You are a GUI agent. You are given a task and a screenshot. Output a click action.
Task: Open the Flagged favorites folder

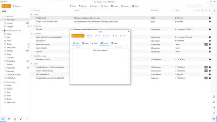pos(10,26)
